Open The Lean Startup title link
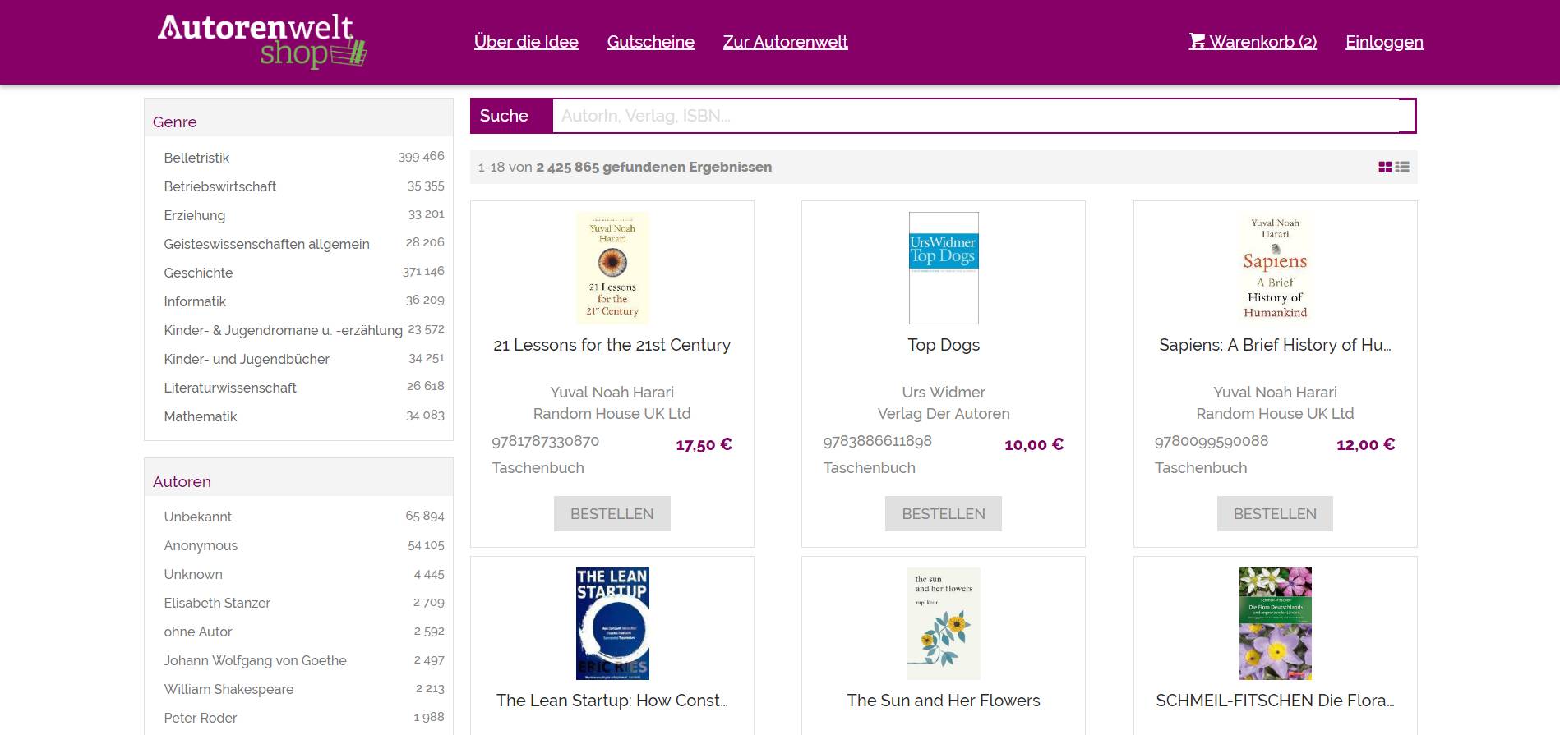 pos(612,701)
